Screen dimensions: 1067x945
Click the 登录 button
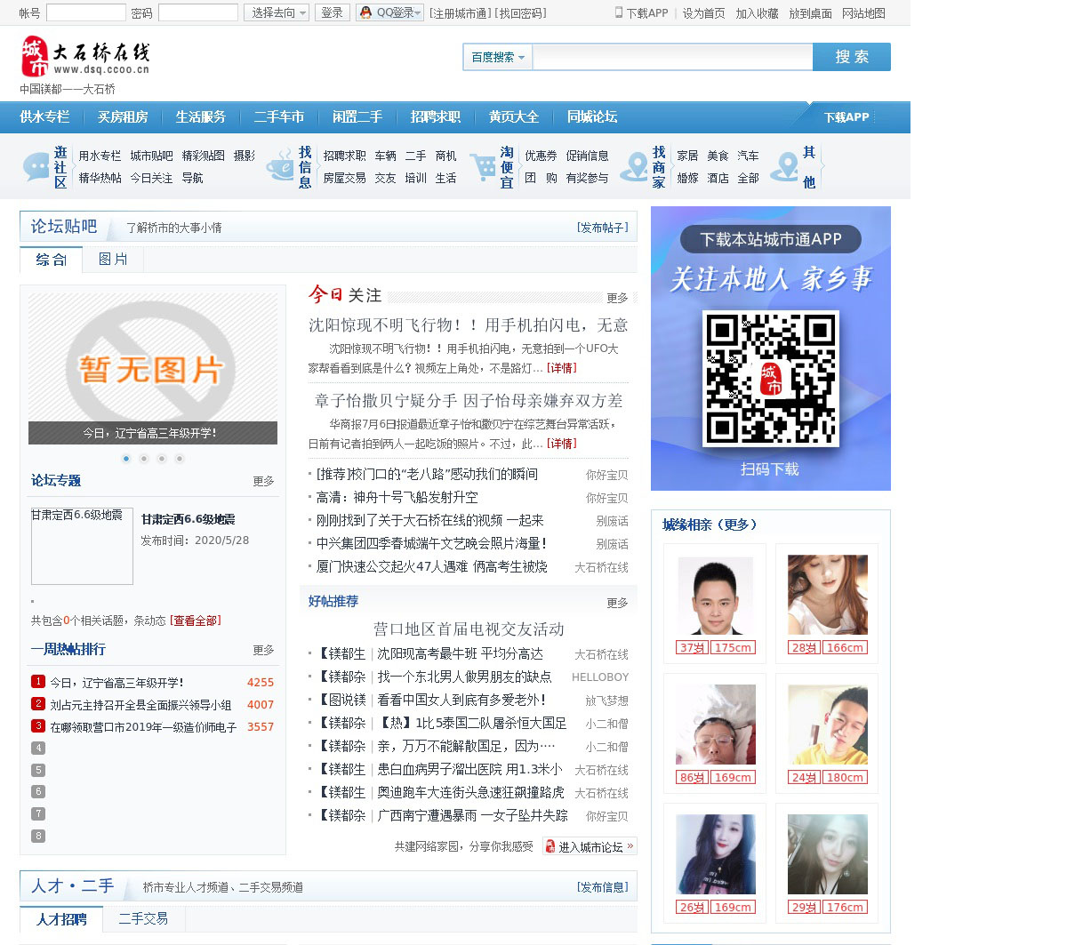333,12
